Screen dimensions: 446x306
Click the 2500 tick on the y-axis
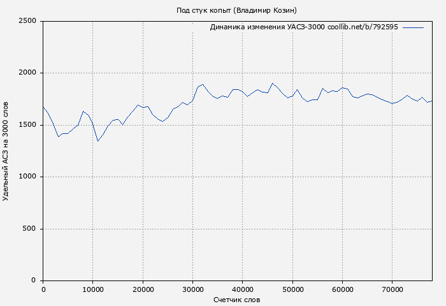tap(28, 21)
